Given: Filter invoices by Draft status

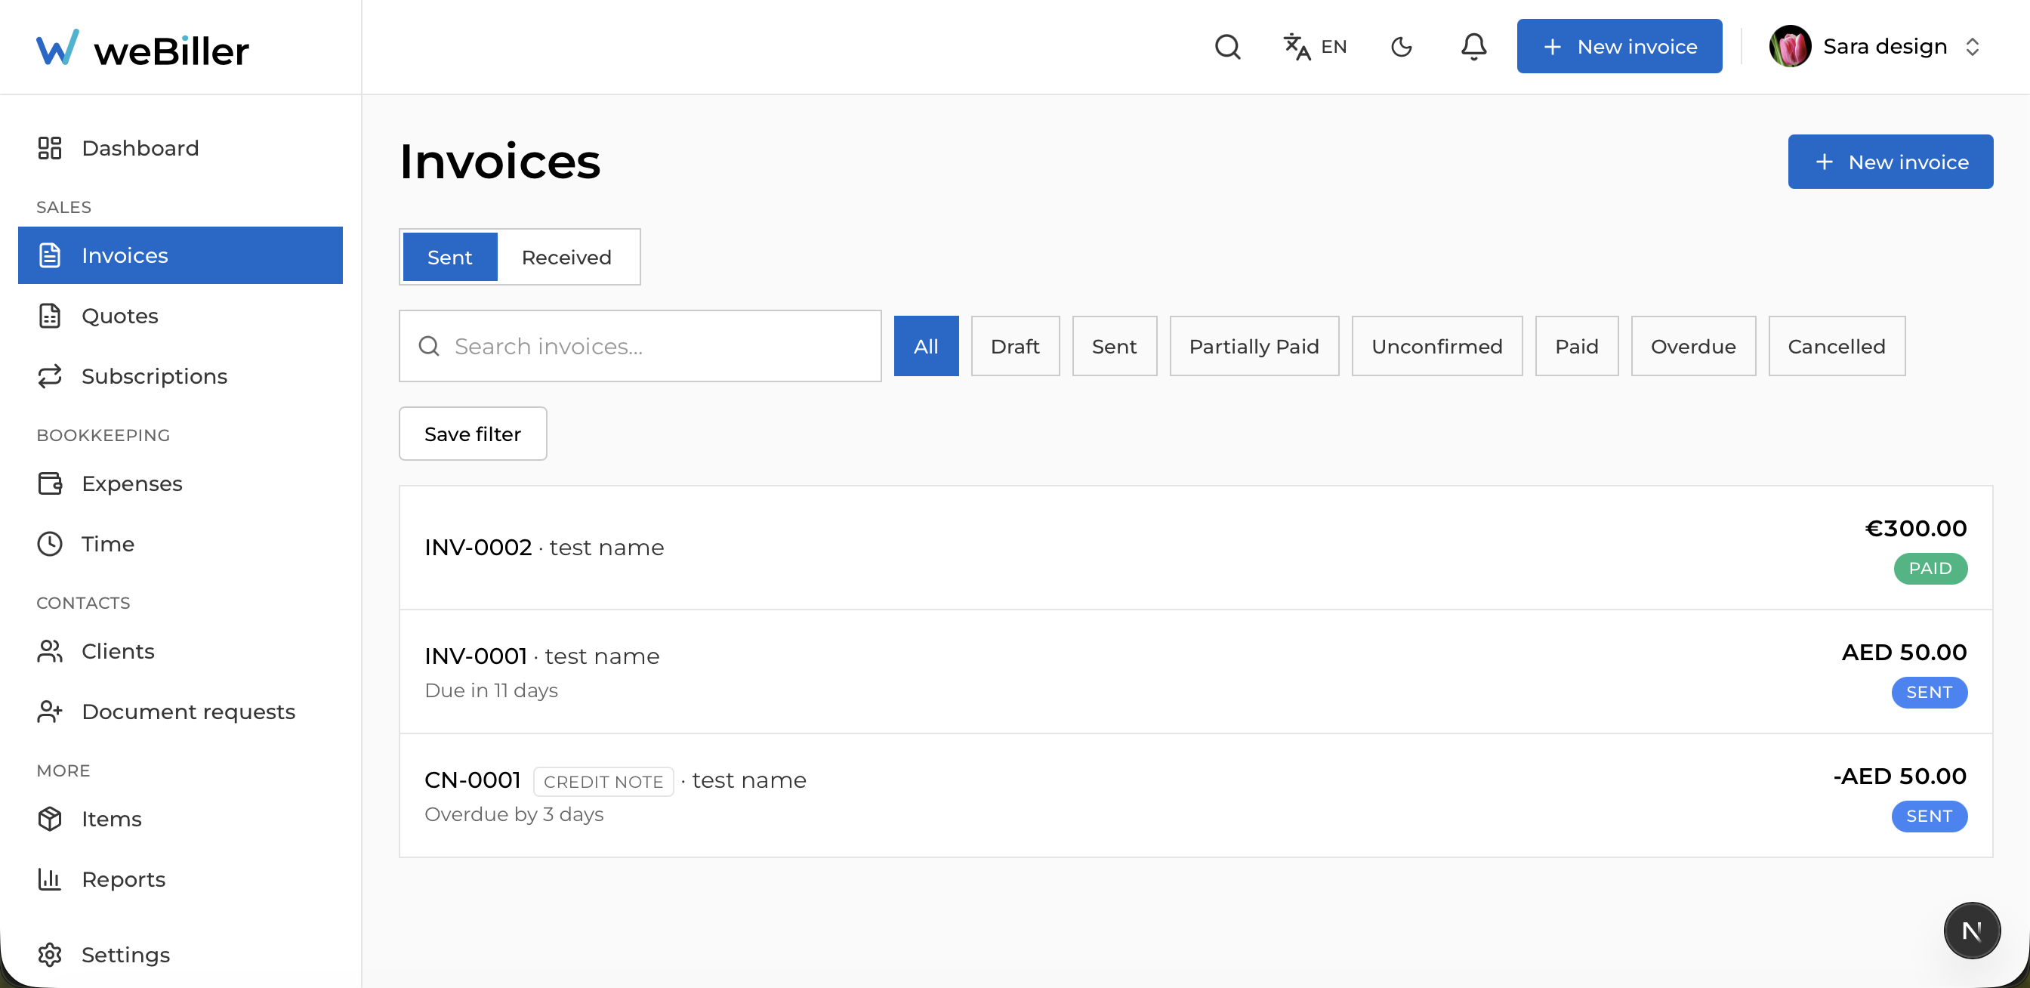Looking at the screenshot, I should [1015, 346].
